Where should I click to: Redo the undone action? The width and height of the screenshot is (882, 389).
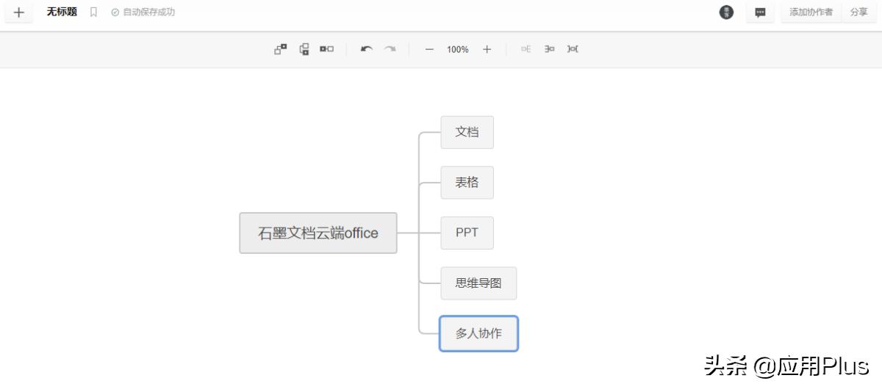point(390,49)
